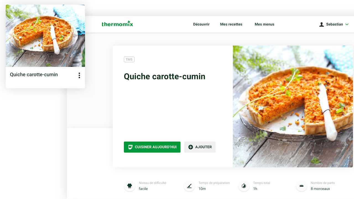
Task: Open the three-dot menu on recipe card
Action: [x=79, y=75]
